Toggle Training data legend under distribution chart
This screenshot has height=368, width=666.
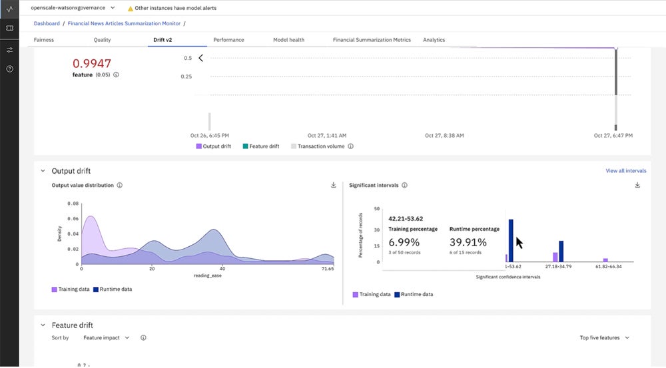(x=70, y=289)
